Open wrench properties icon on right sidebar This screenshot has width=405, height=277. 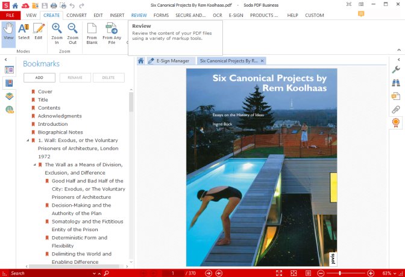[x=396, y=70]
